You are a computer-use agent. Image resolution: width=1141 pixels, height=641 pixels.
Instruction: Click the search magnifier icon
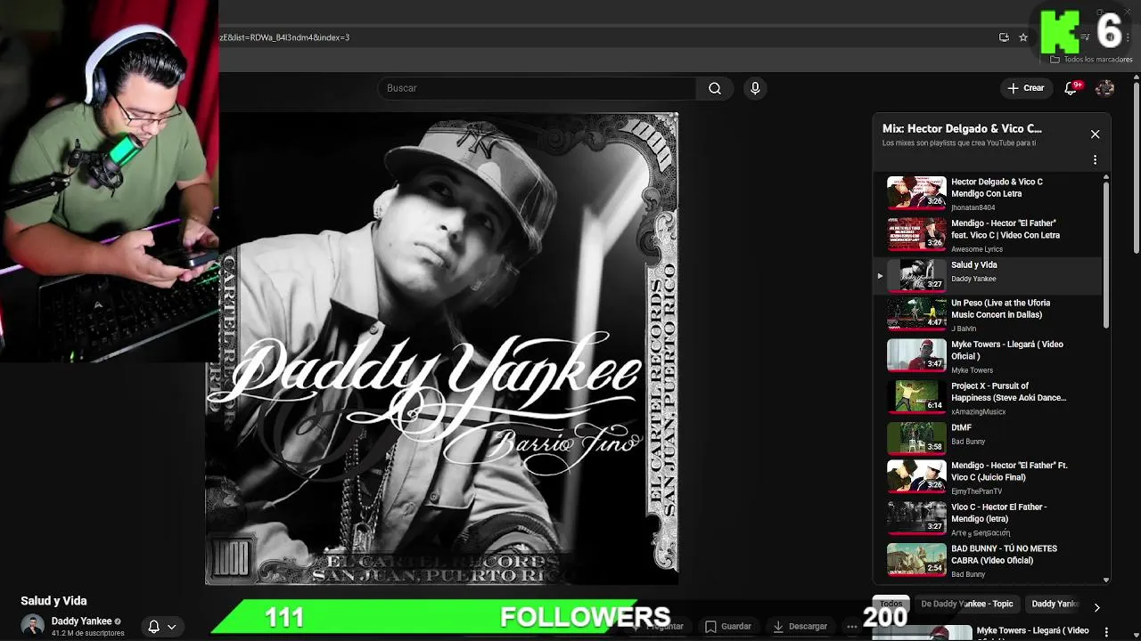coord(715,88)
